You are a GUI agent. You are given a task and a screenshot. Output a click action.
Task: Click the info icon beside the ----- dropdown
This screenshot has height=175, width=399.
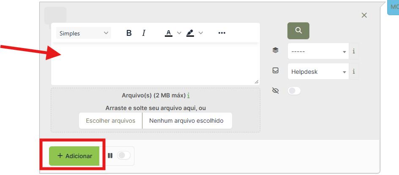(x=354, y=51)
